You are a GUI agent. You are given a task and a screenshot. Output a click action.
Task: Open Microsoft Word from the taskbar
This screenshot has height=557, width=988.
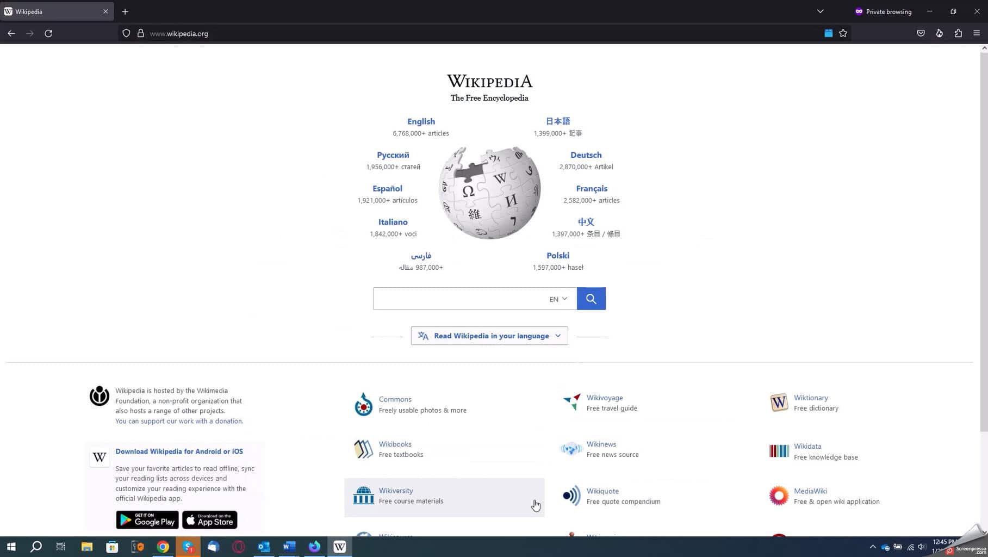[289, 547]
